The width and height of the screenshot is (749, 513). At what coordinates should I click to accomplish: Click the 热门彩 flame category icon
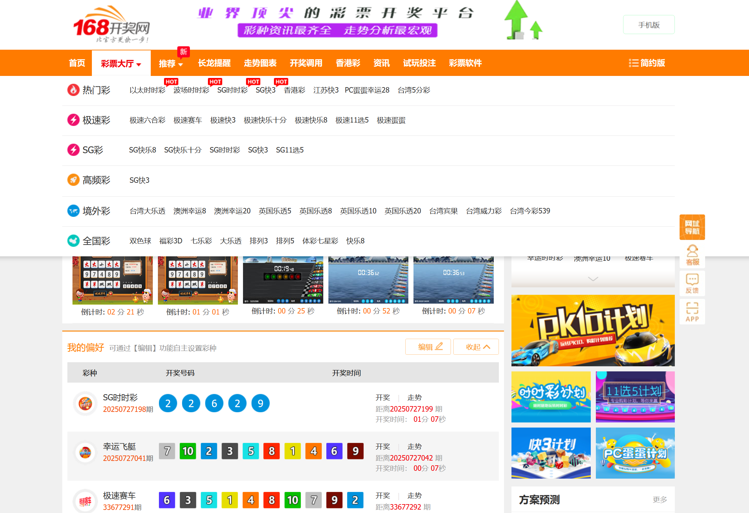pos(73,90)
